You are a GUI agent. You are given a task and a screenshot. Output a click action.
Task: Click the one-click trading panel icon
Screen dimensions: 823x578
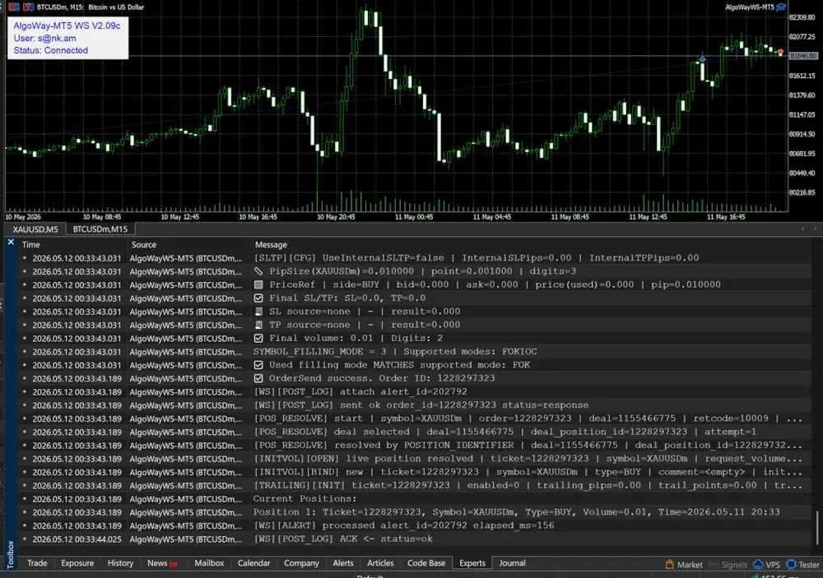point(14,7)
